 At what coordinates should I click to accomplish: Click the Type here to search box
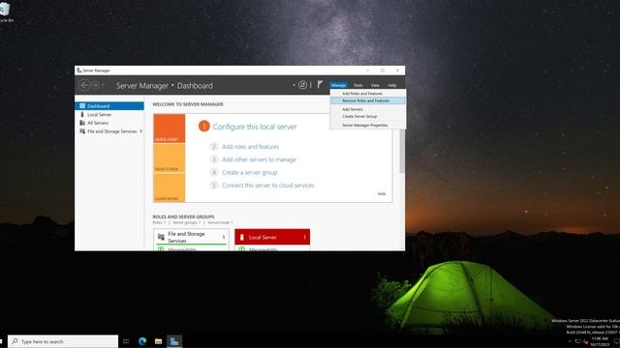point(63,341)
